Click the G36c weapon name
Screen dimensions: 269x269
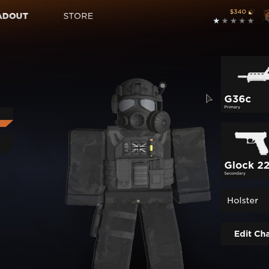point(238,99)
